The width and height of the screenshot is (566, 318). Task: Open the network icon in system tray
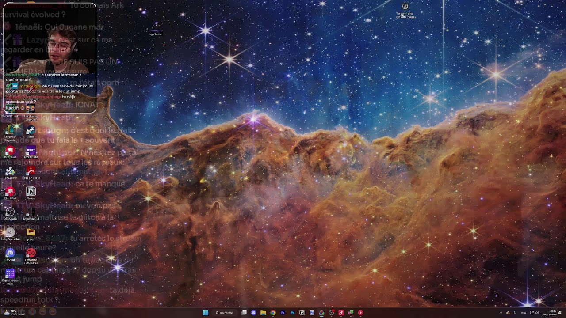point(532,313)
